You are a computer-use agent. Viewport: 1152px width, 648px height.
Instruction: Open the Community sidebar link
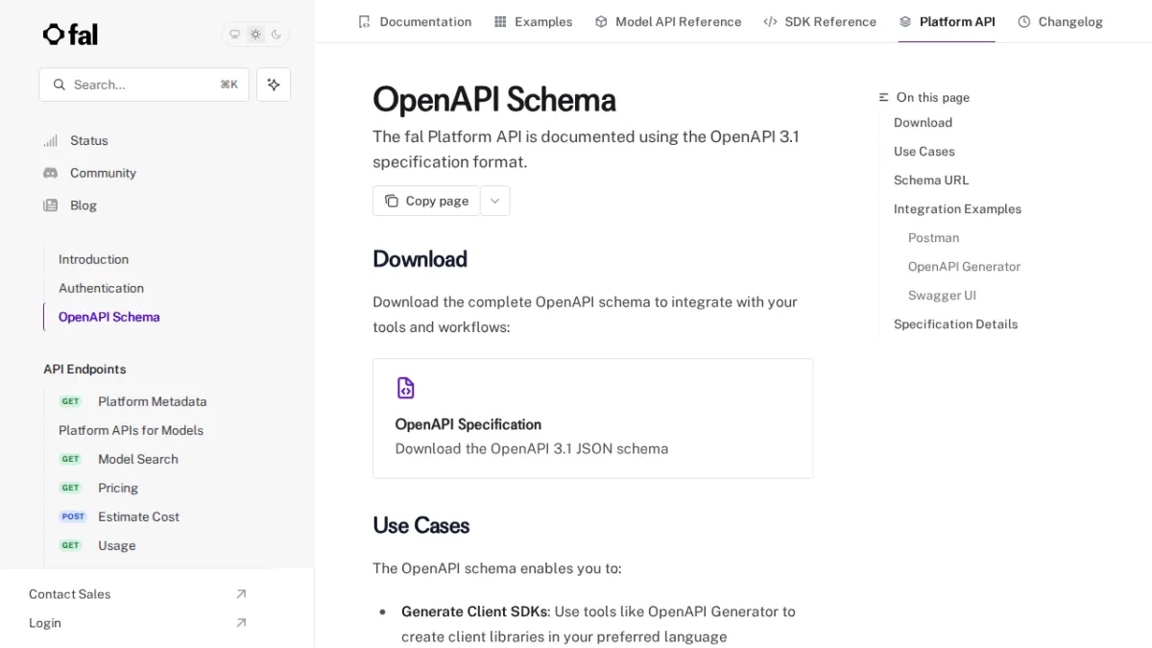tap(103, 173)
